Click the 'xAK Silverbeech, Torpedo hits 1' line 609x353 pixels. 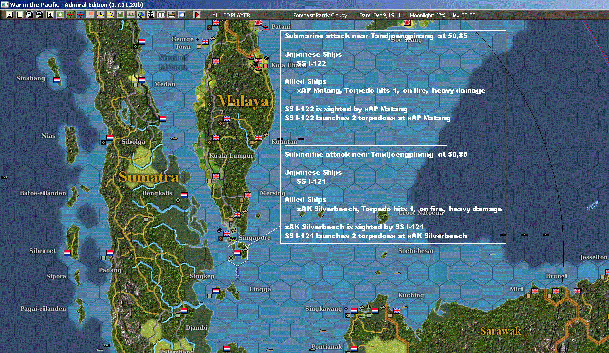(x=400, y=209)
